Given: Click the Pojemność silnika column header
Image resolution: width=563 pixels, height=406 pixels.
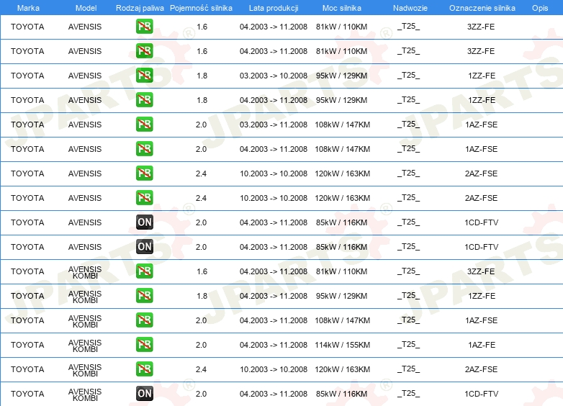Looking at the screenshot, I should 201,8.
